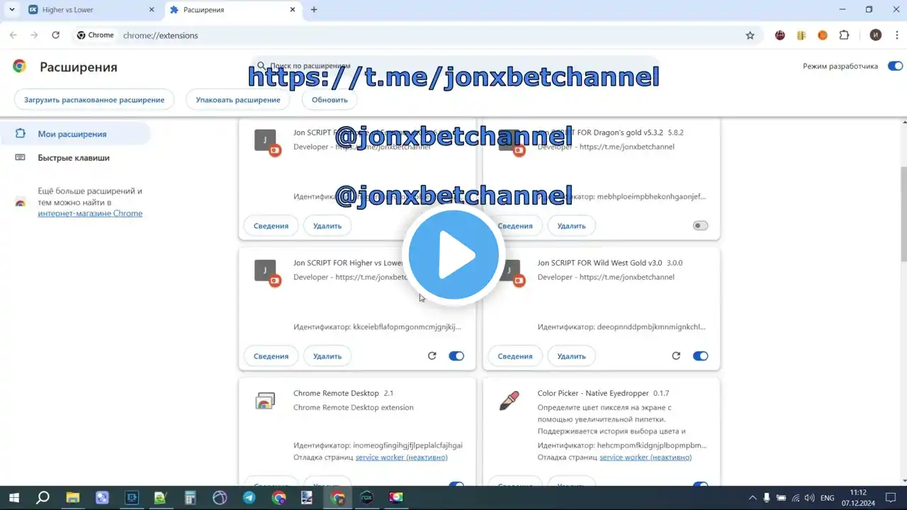907x510 pixels.
Task: Open Telegram from the taskbar
Action: point(249,498)
